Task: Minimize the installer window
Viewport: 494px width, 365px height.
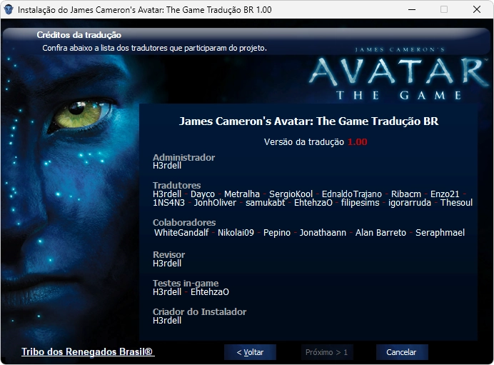Action: [412, 9]
